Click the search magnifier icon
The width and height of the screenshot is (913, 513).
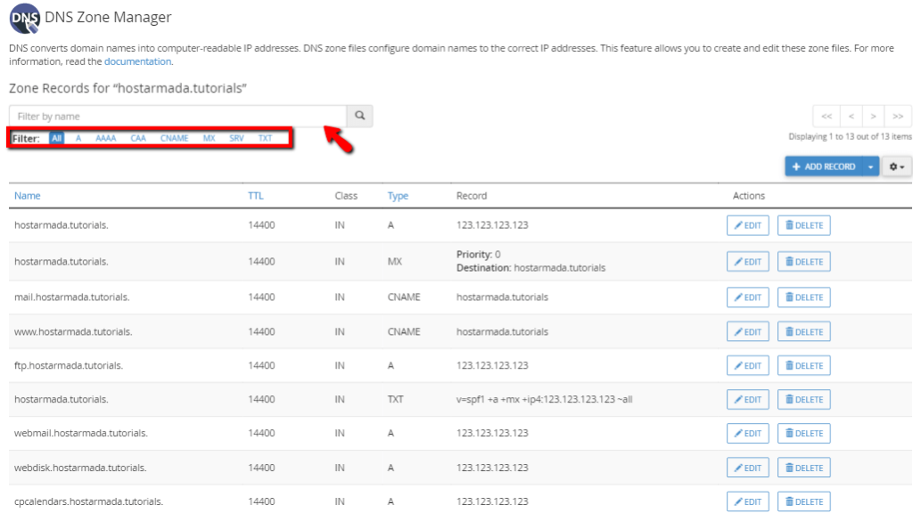[360, 116]
